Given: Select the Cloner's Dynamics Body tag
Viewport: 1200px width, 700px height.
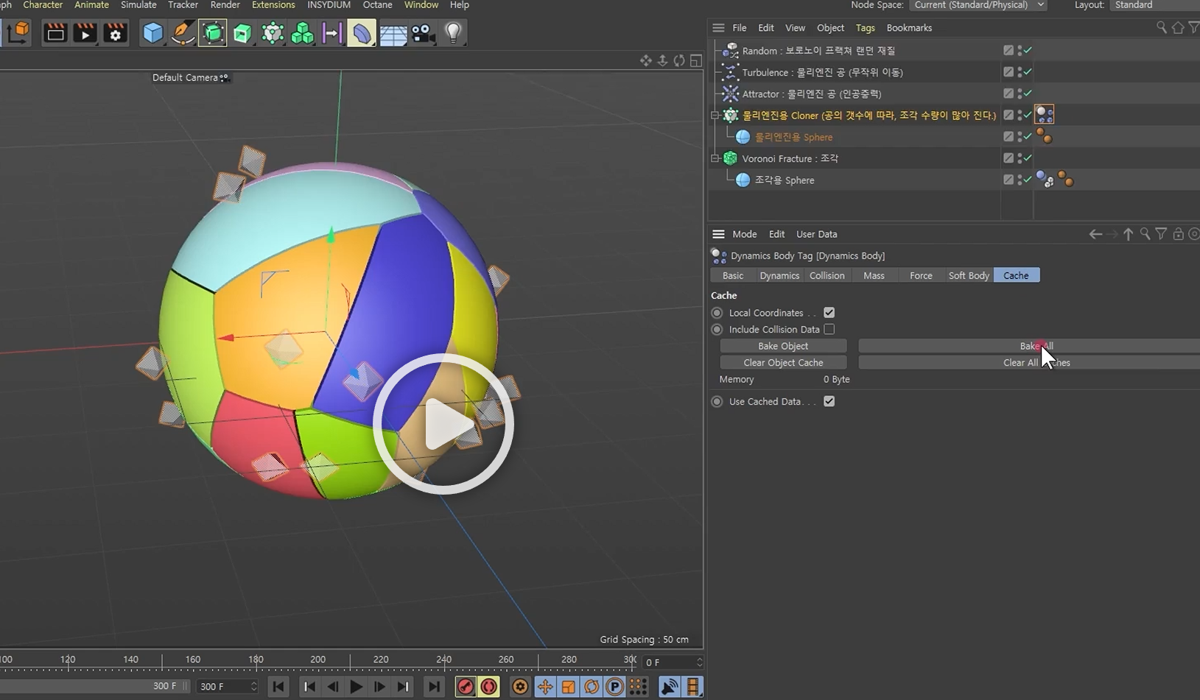Looking at the screenshot, I should point(1045,114).
